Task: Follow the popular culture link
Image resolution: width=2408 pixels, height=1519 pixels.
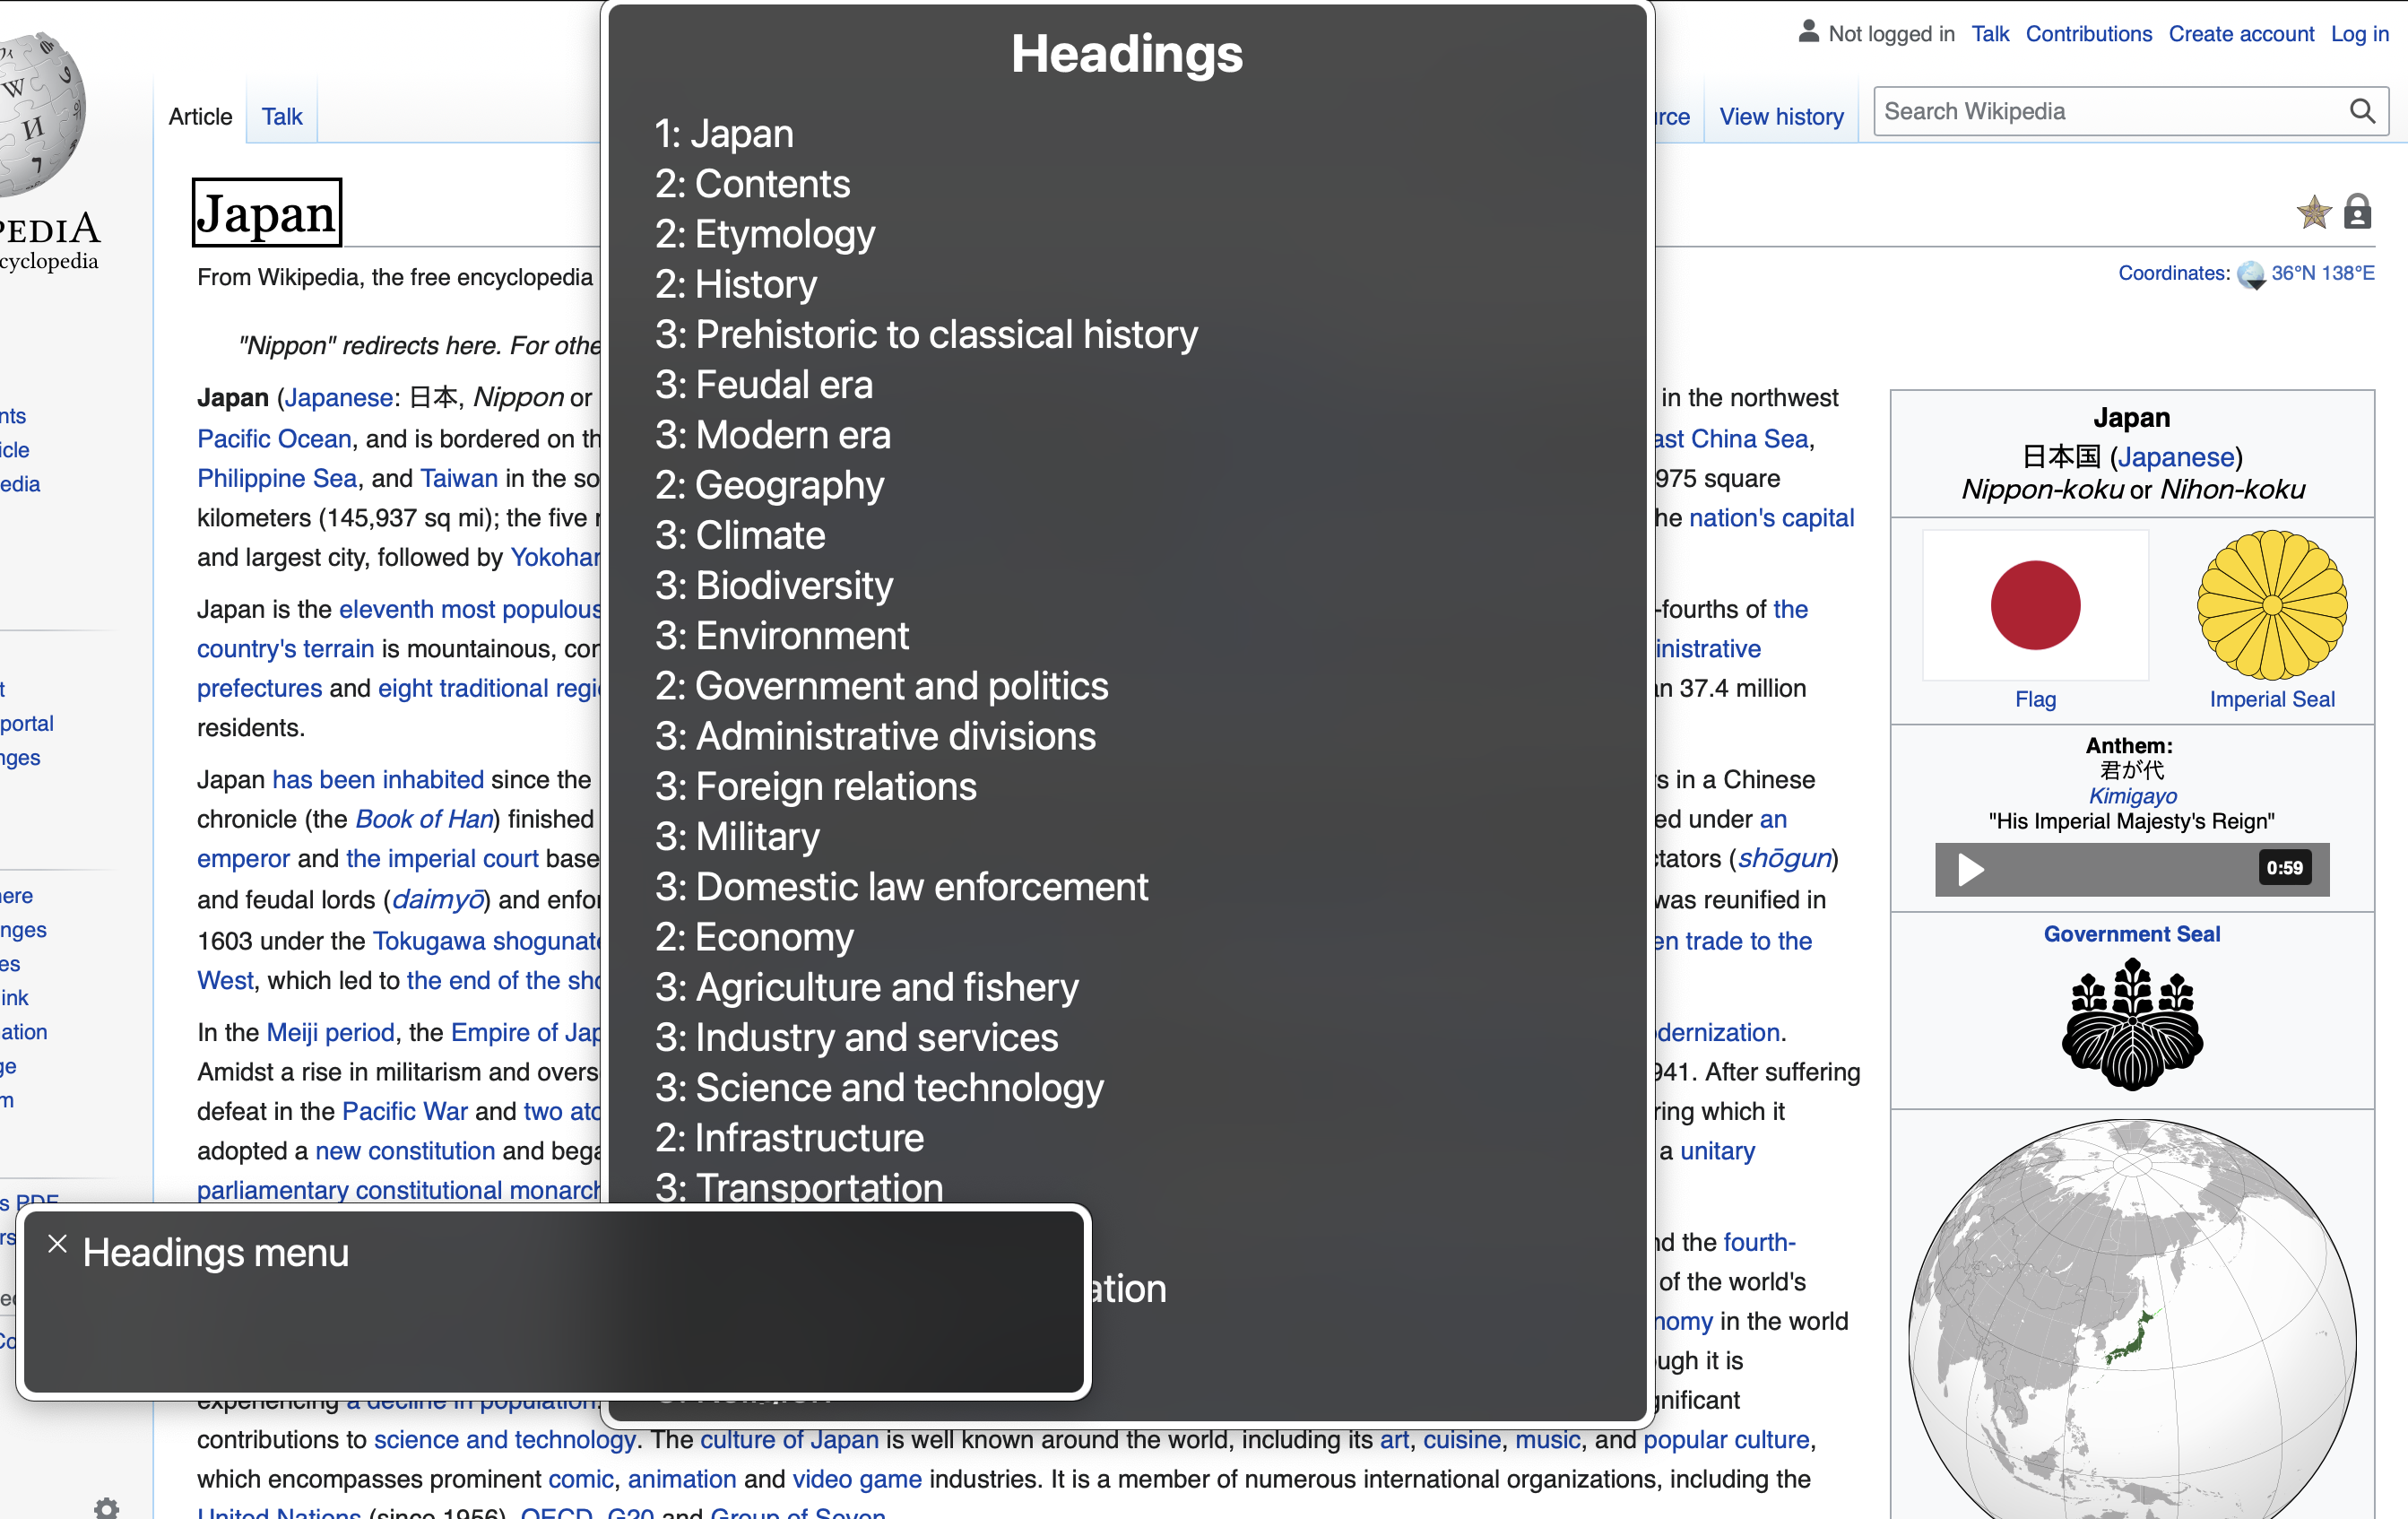Action: click(x=1726, y=1439)
